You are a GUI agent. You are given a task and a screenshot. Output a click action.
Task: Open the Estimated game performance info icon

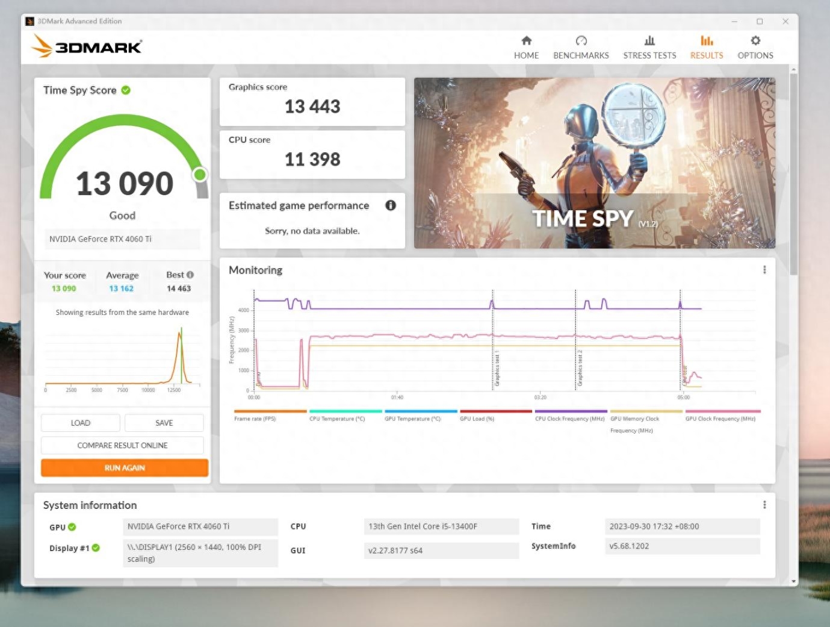pyautogui.click(x=391, y=205)
